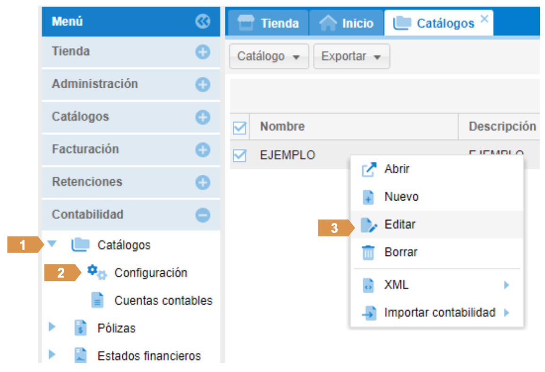The height and width of the screenshot is (372, 545).
Task: Click the Nuevo document-plus icon
Action: click(x=368, y=197)
